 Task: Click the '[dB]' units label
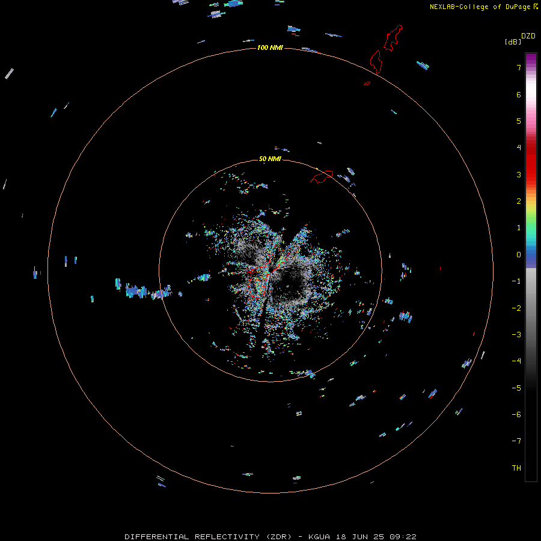pos(513,42)
